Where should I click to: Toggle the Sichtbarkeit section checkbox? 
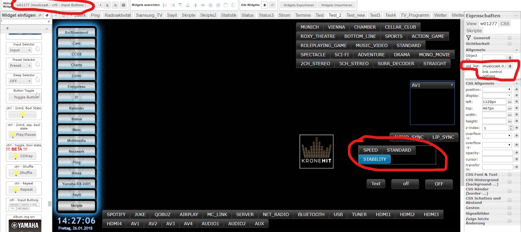(510, 44)
